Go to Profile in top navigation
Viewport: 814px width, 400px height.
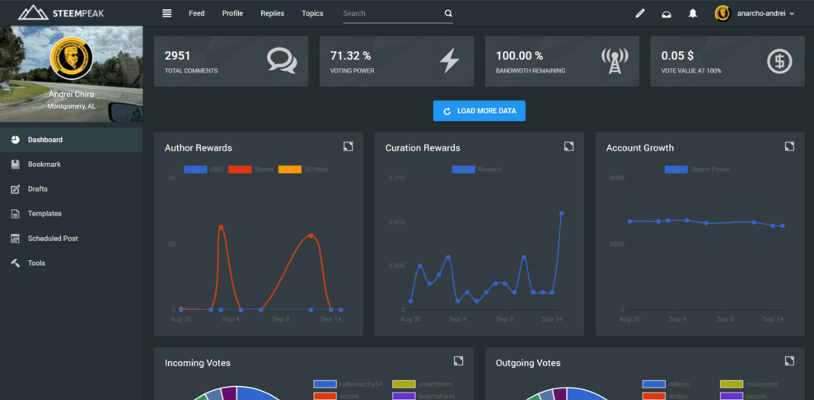coord(232,13)
